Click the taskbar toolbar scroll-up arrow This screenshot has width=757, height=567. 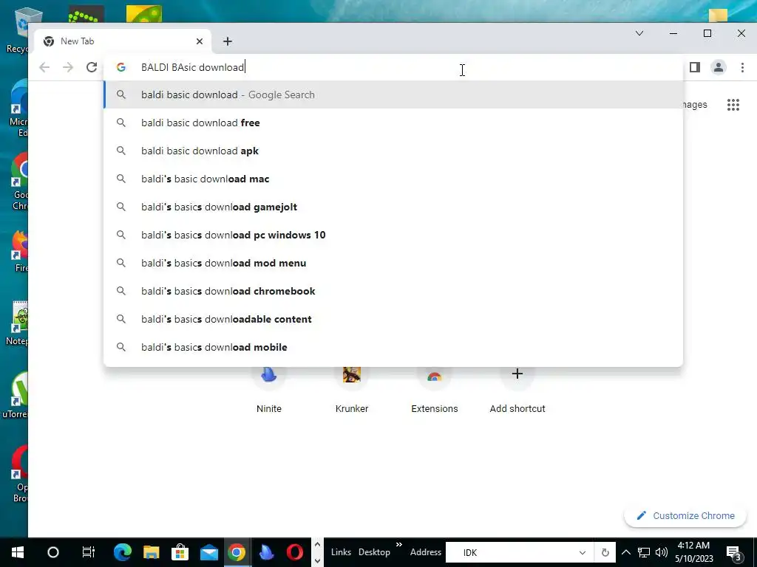(x=317, y=545)
